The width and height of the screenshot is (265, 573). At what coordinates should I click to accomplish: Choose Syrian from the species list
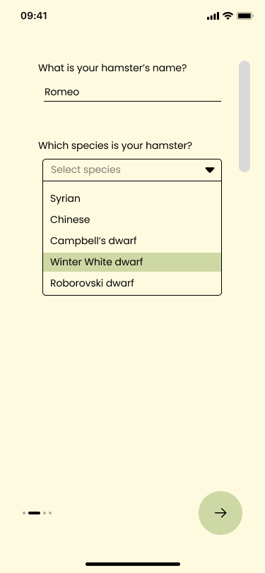coord(132,198)
